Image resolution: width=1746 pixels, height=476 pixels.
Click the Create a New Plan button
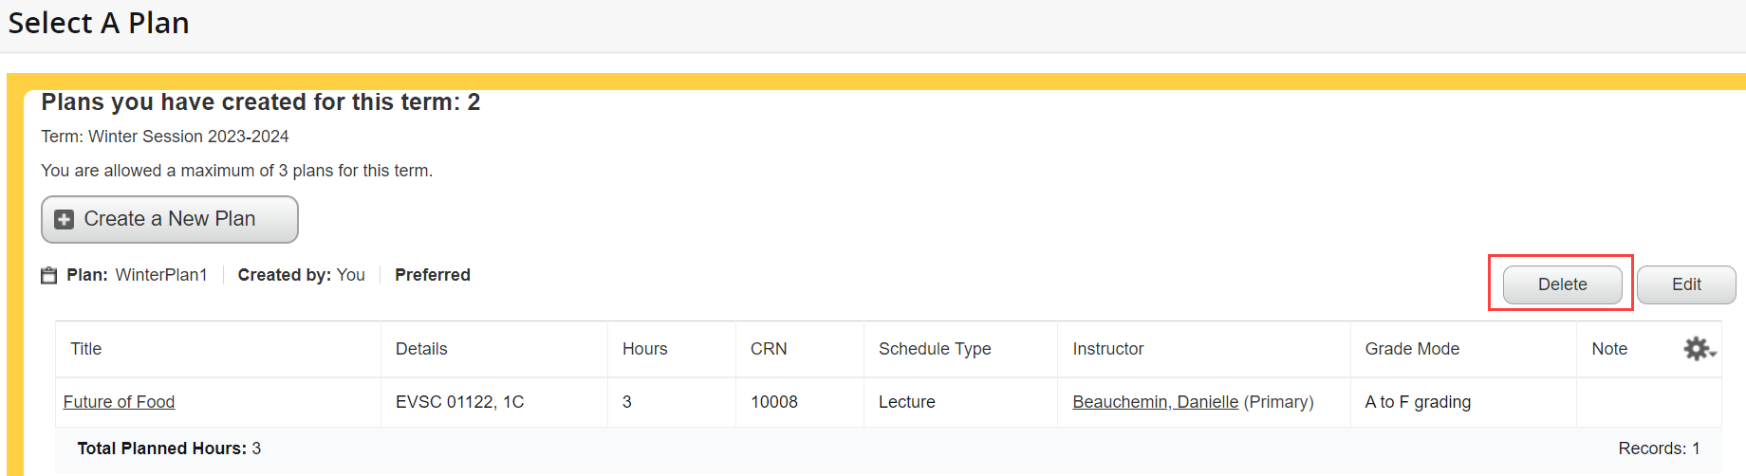coord(169,219)
